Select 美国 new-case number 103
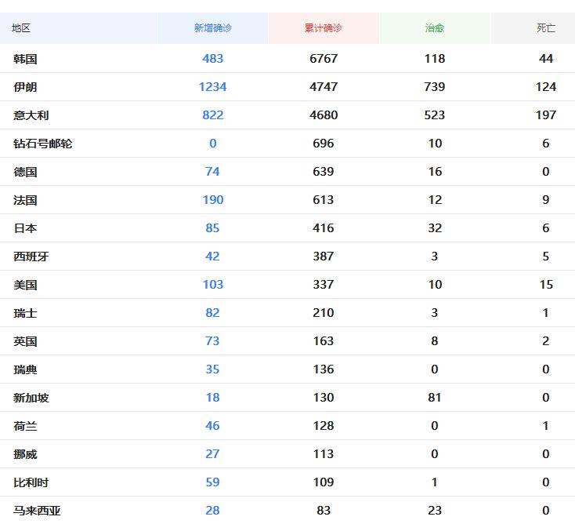 point(212,285)
